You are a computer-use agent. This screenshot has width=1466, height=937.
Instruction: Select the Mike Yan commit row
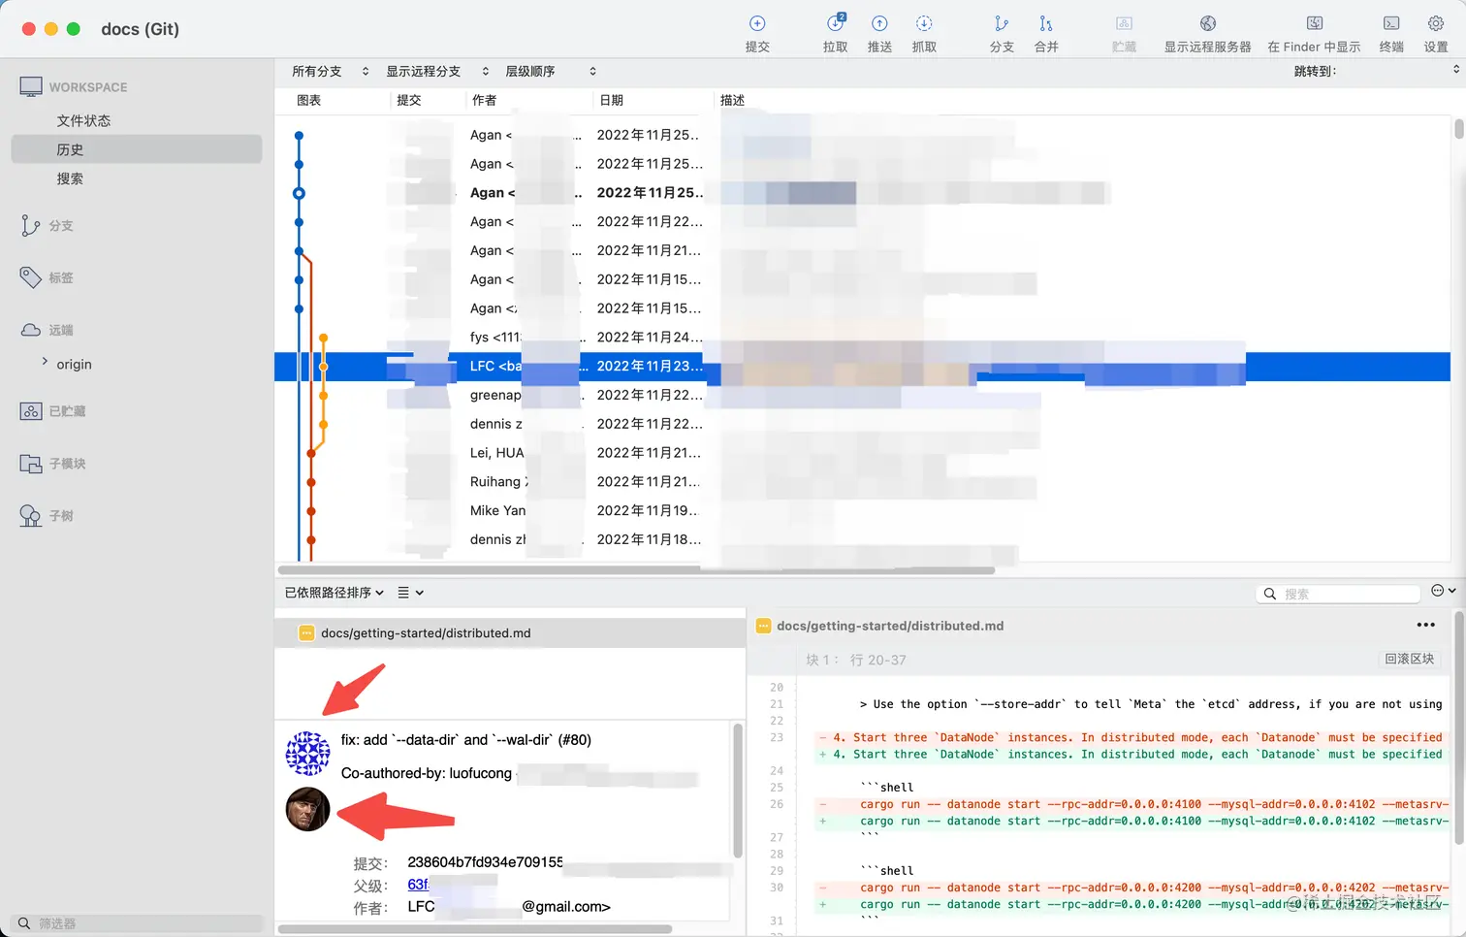862,510
